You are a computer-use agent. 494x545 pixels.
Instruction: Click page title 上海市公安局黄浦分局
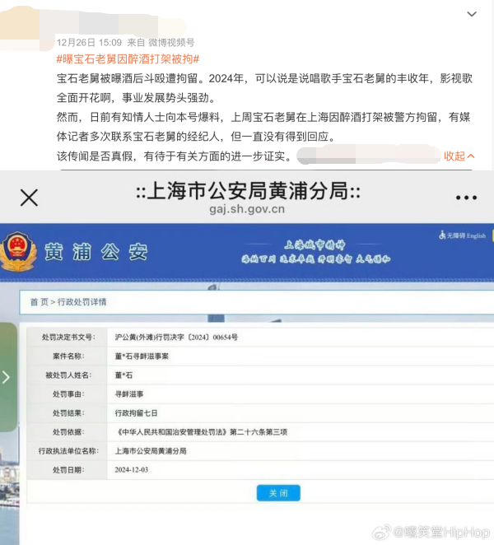248,191
